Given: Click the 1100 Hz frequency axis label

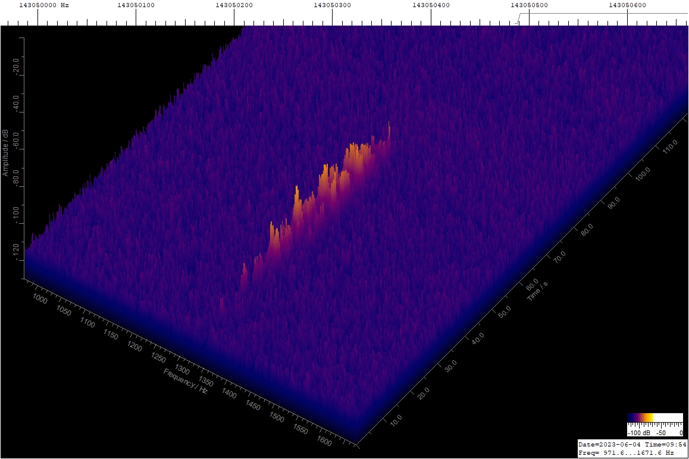Looking at the screenshot, I should click(x=87, y=323).
